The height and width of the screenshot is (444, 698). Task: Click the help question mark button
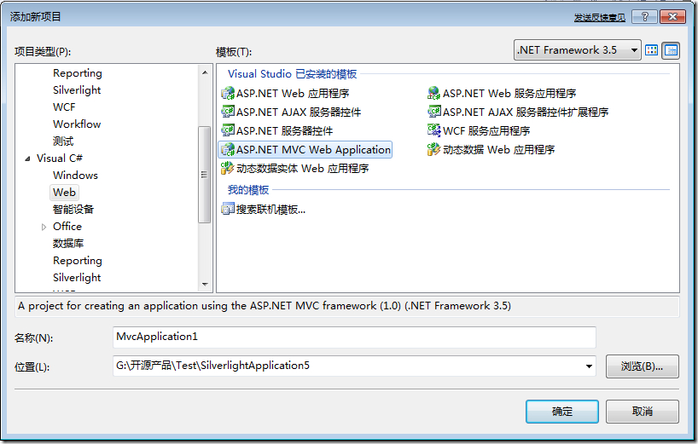coord(644,17)
